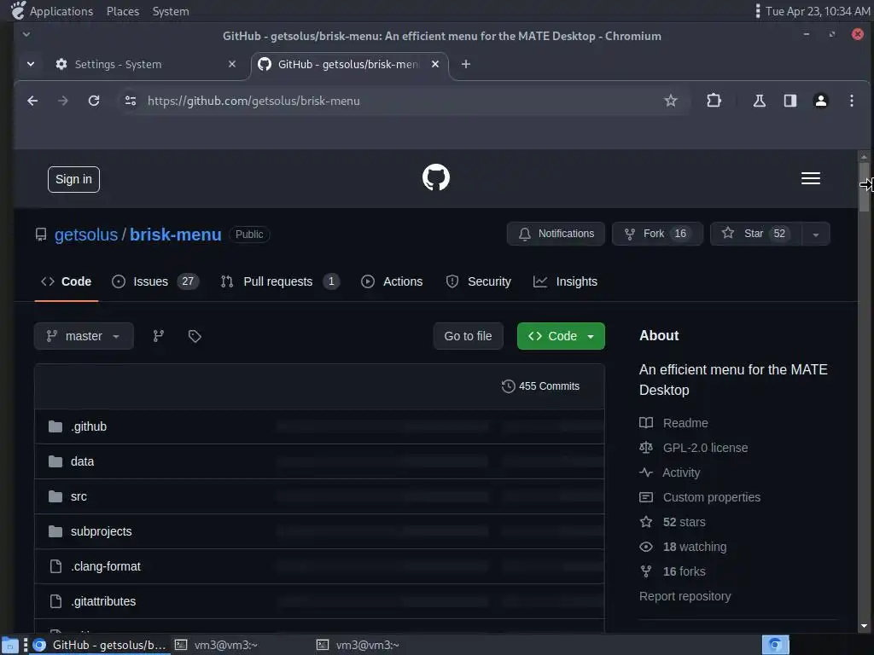Open the .gitattributes file
Image resolution: width=874 pixels, height=655 pixels.
coord(103,601)
